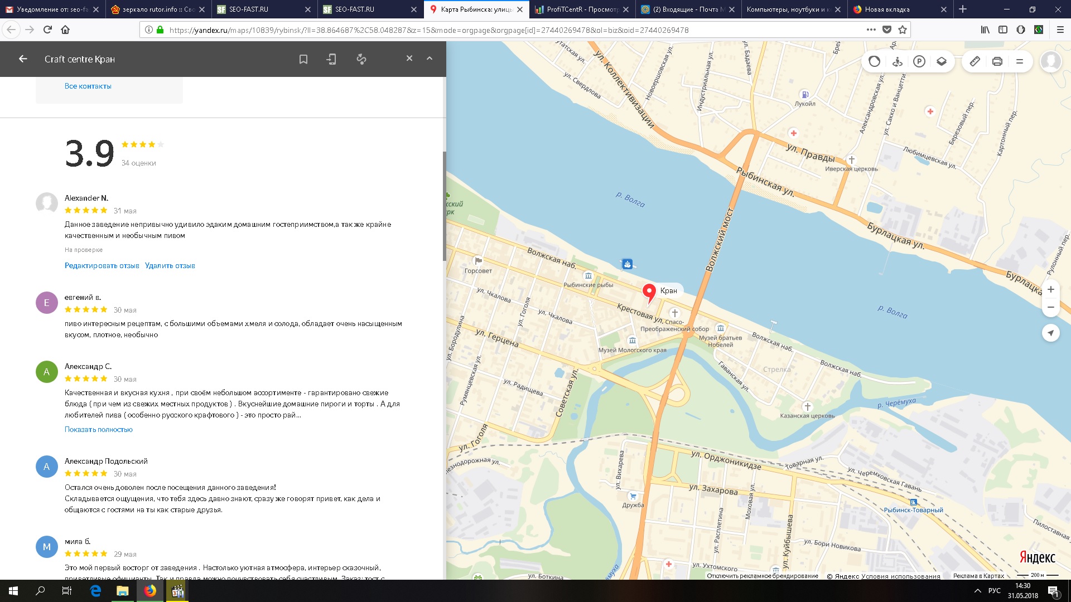The width and height of the screenshot is (1071, 602).
Task: Click 'Удалить отзыв' link
Action: [x=170, y=266]
